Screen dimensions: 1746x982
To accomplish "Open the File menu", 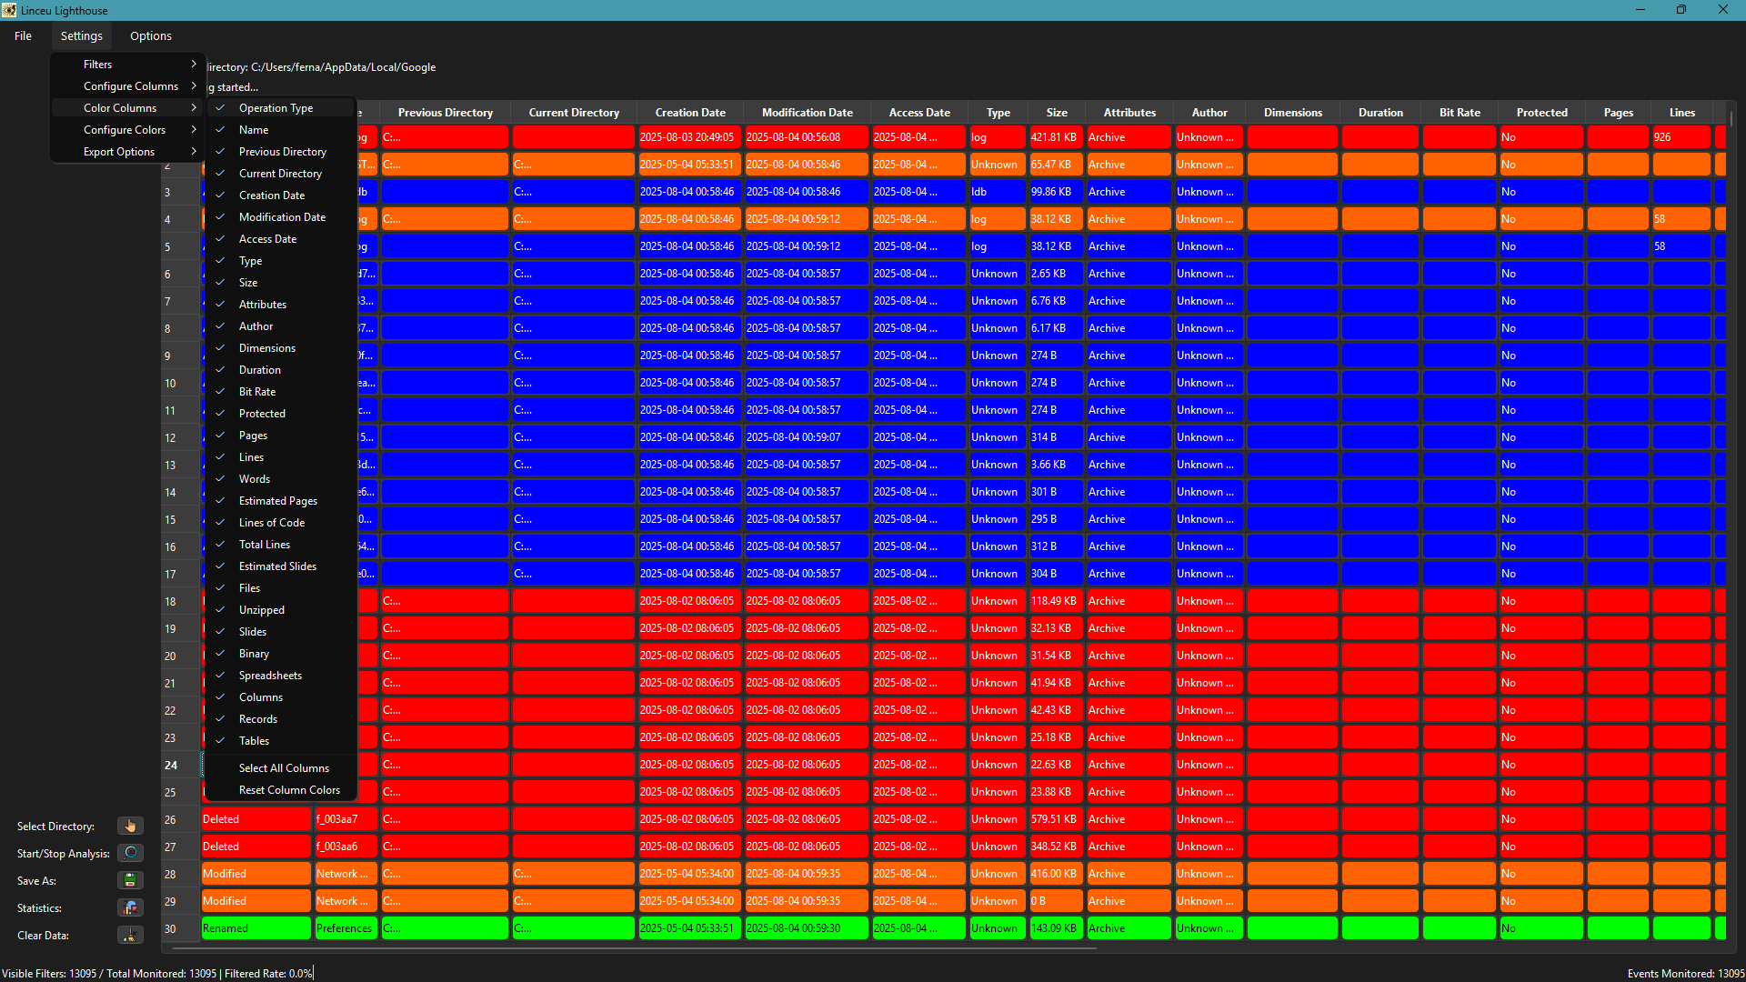I will click(x=23, y=36).
